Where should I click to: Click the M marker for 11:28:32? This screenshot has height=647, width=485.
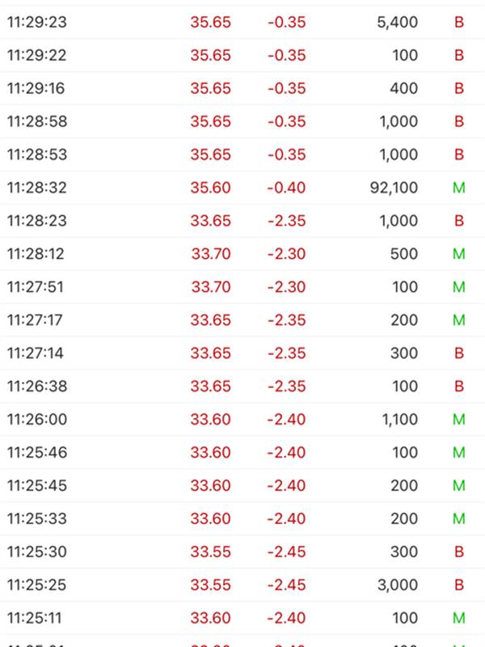[459, 188]
